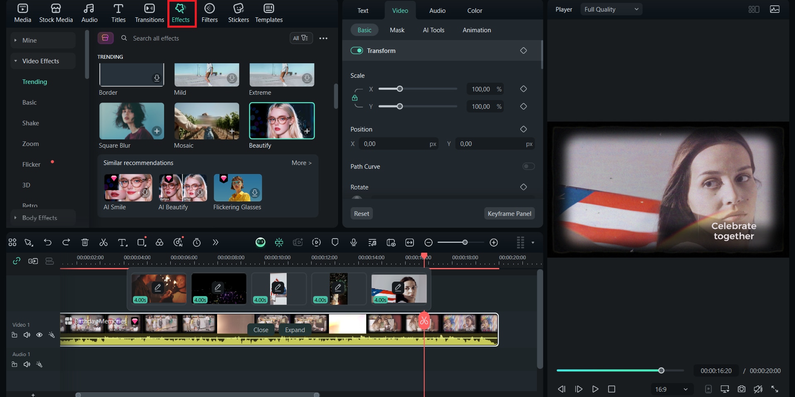Open the Media library tab
Screen dimensions: 795x397
(22, 13)
